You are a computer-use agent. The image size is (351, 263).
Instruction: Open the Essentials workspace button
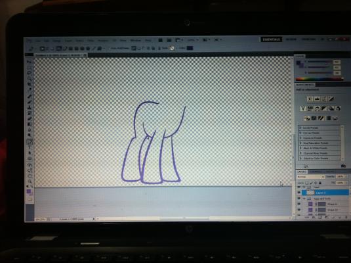272,39
